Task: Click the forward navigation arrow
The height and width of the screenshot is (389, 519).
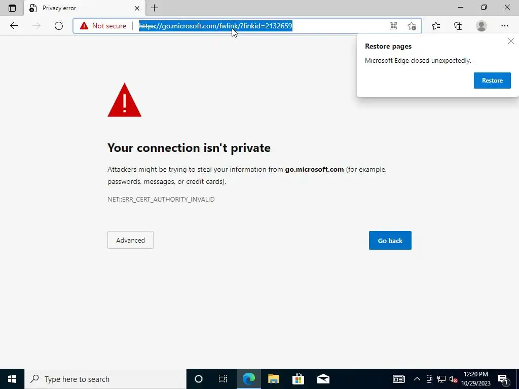Action: (36, 26)
